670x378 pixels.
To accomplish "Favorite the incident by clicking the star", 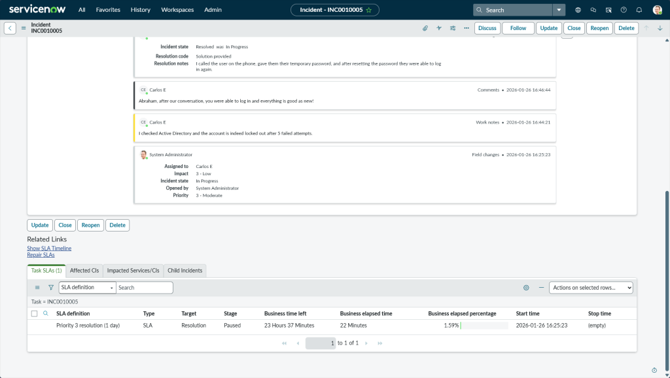I will tap(369, 10).
